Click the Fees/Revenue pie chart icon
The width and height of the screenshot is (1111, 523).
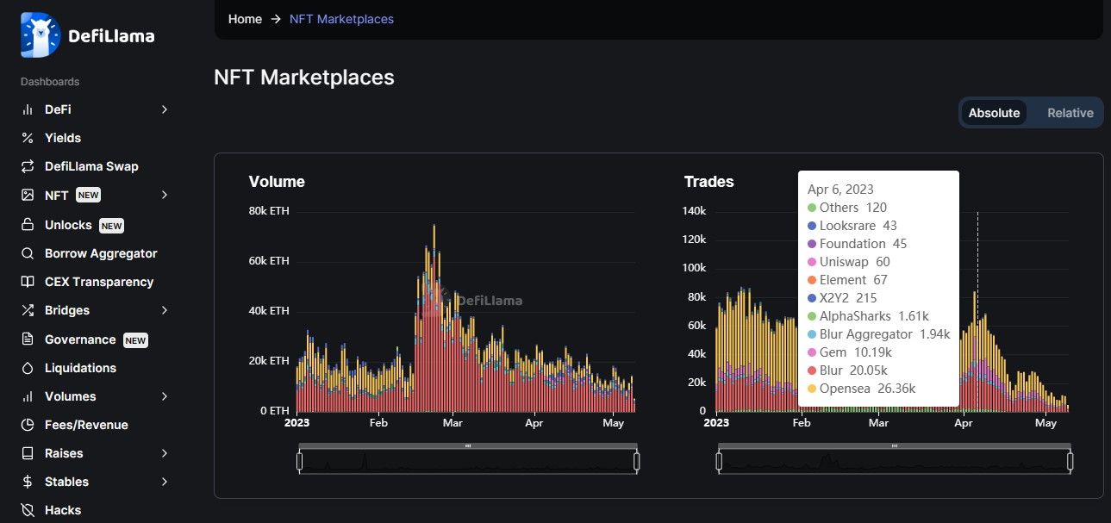pyautogui.click(x=28, y=425)
